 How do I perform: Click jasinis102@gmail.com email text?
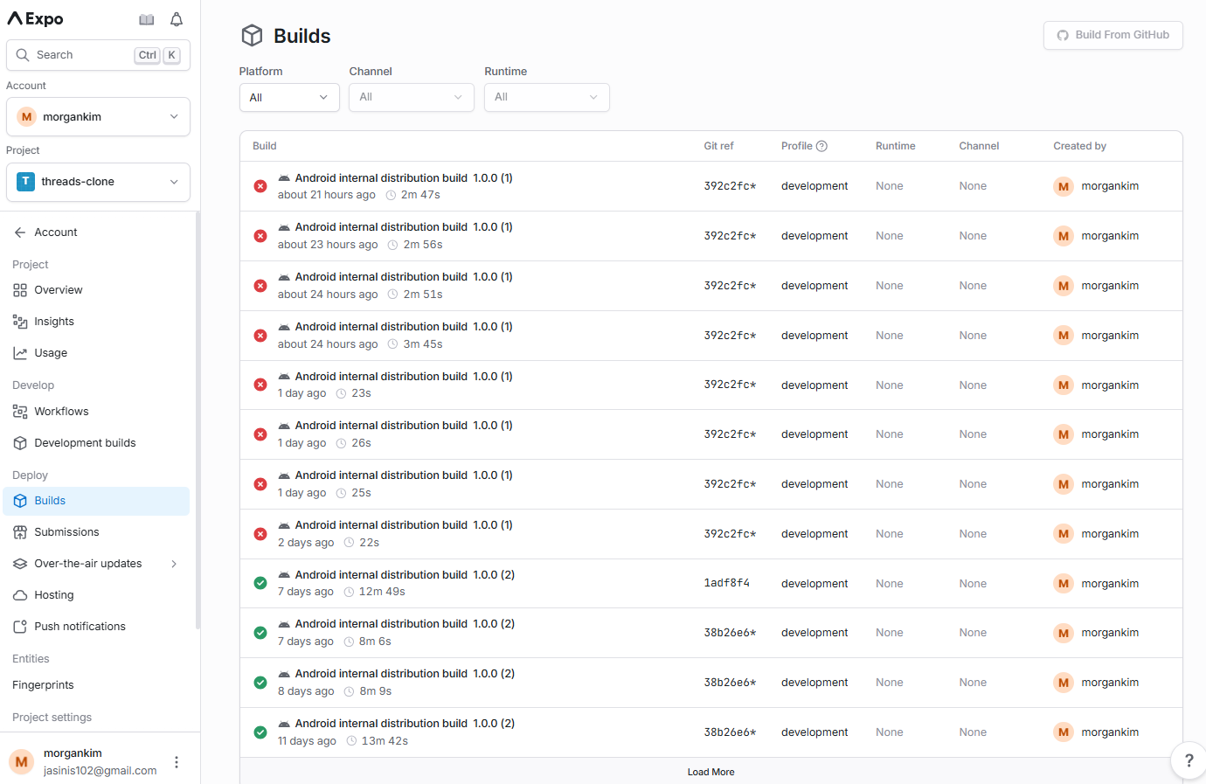click(x=100, y=771)
